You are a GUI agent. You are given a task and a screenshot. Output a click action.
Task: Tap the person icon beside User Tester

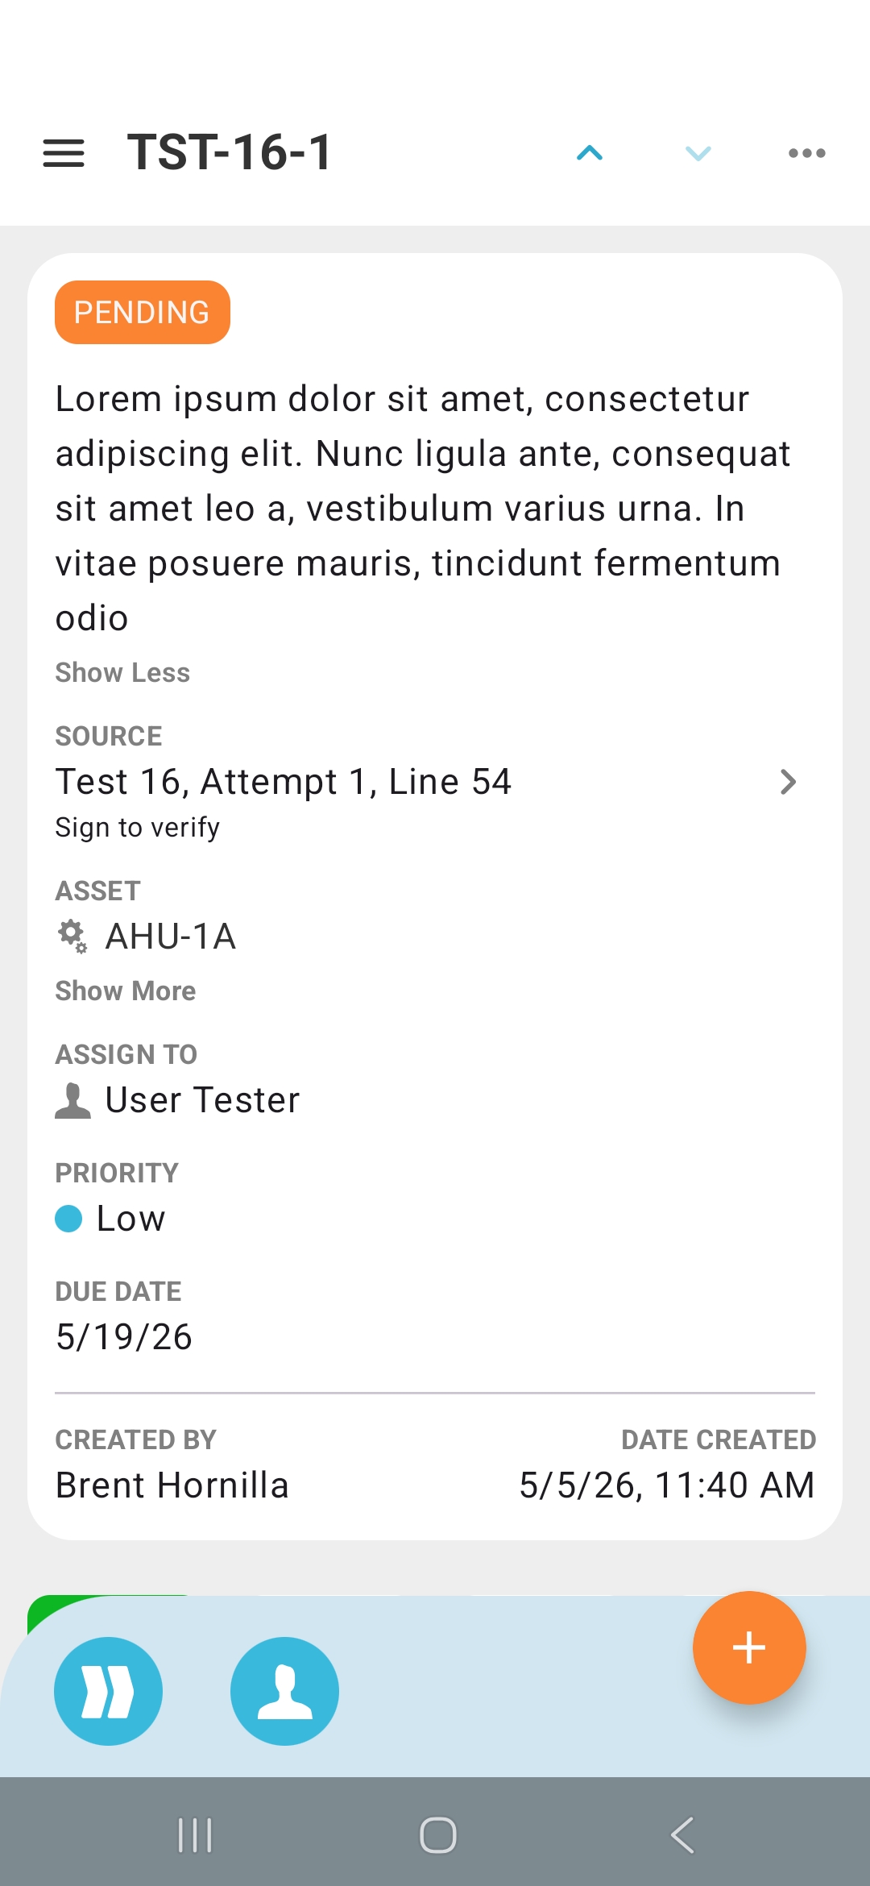tap(72, 1100)
